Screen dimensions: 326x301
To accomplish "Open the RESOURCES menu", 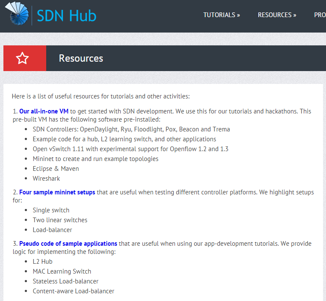I will [277, 15].
